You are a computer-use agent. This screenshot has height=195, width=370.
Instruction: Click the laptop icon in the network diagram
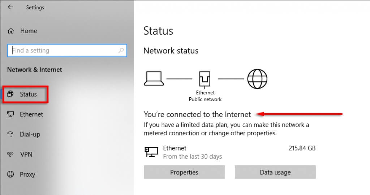154,79
